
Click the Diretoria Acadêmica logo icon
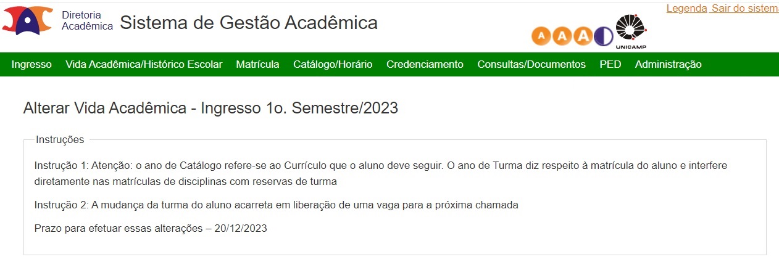[x=28, y=20]
